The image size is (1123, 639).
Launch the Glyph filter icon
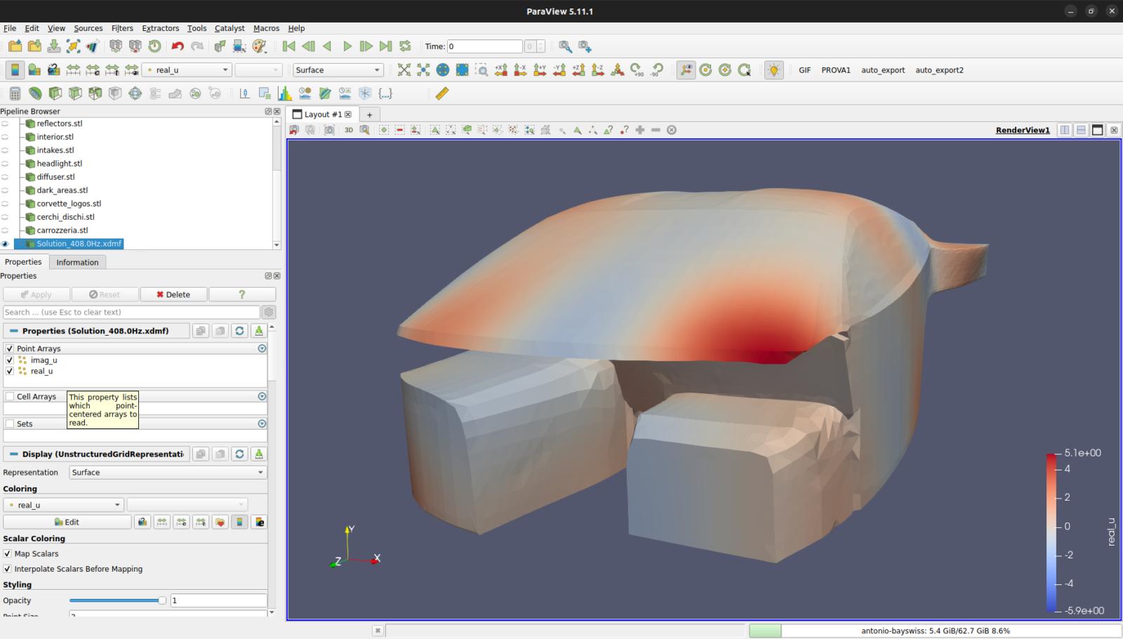[135, 93]
